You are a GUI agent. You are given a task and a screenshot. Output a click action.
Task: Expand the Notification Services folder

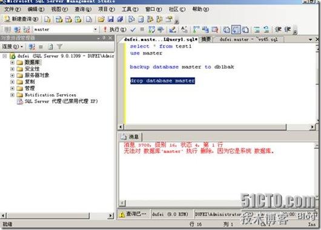(x=12, y=95)
